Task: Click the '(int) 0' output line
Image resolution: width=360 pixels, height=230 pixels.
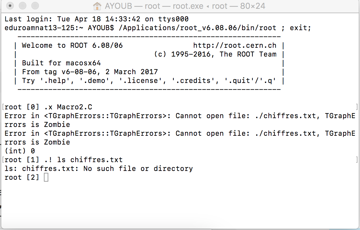Action: click(x=20, y=151)
